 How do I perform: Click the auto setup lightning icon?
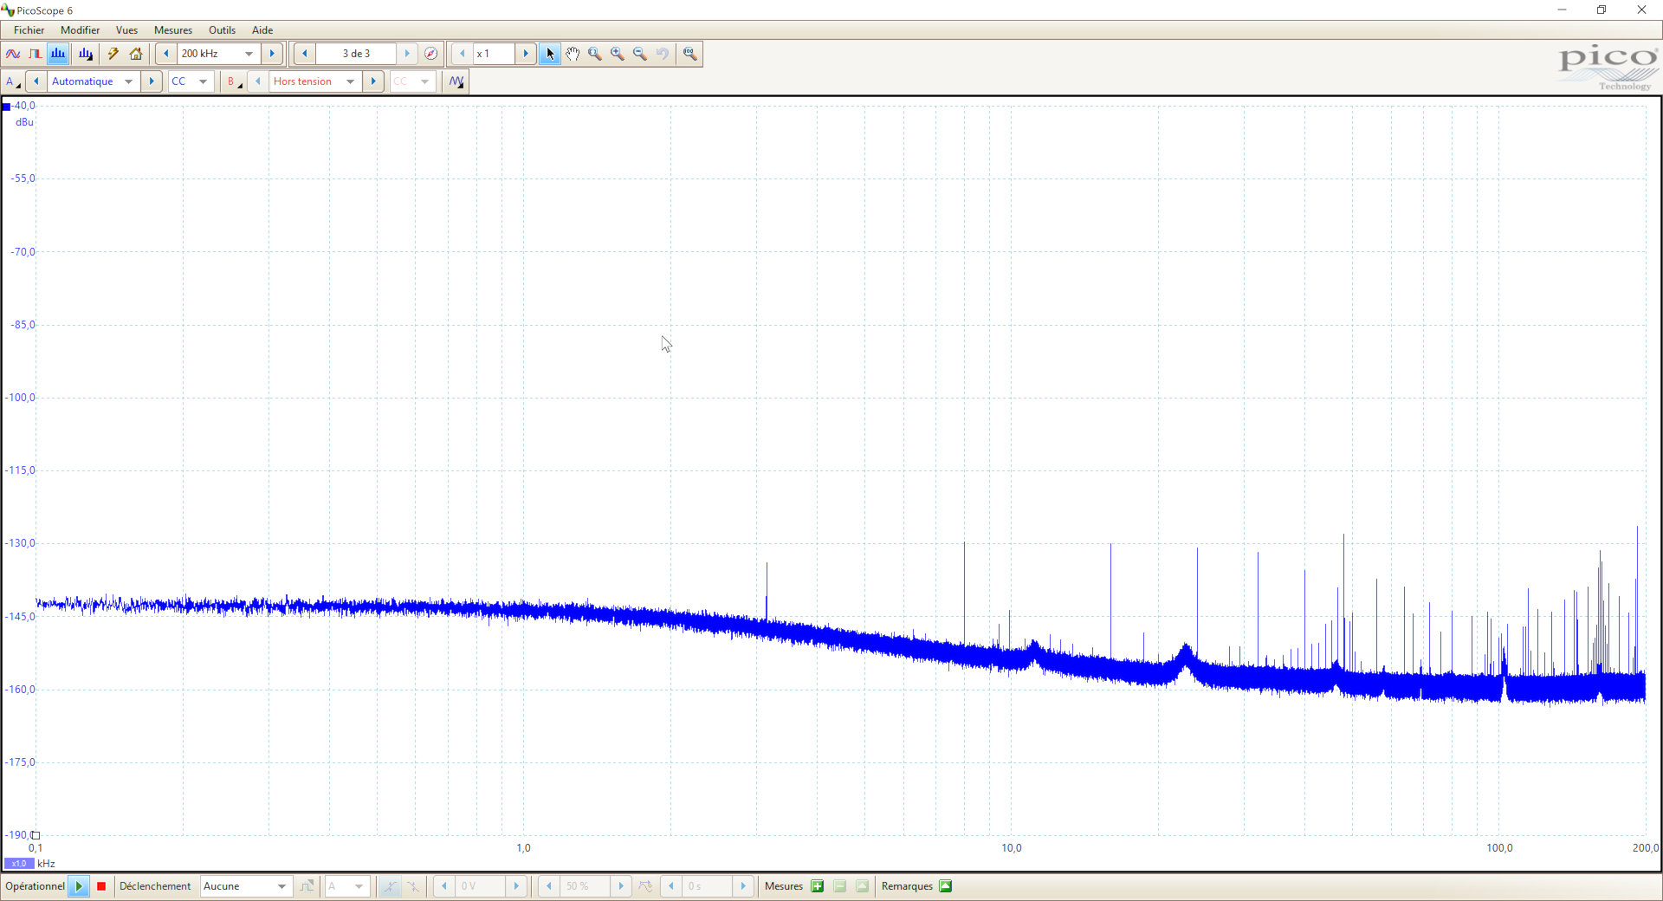point(113,54)
